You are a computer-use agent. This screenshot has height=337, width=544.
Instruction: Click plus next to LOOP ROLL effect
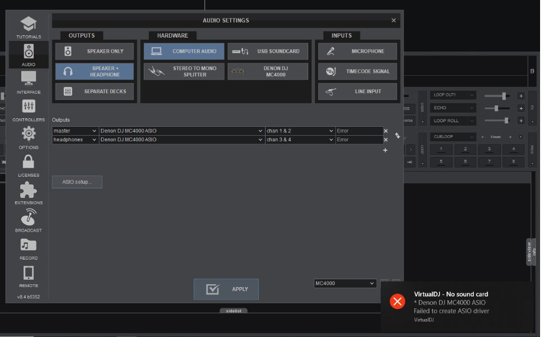point(521,121)
